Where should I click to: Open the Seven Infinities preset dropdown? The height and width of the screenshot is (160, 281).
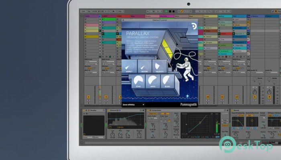[133, 105]
